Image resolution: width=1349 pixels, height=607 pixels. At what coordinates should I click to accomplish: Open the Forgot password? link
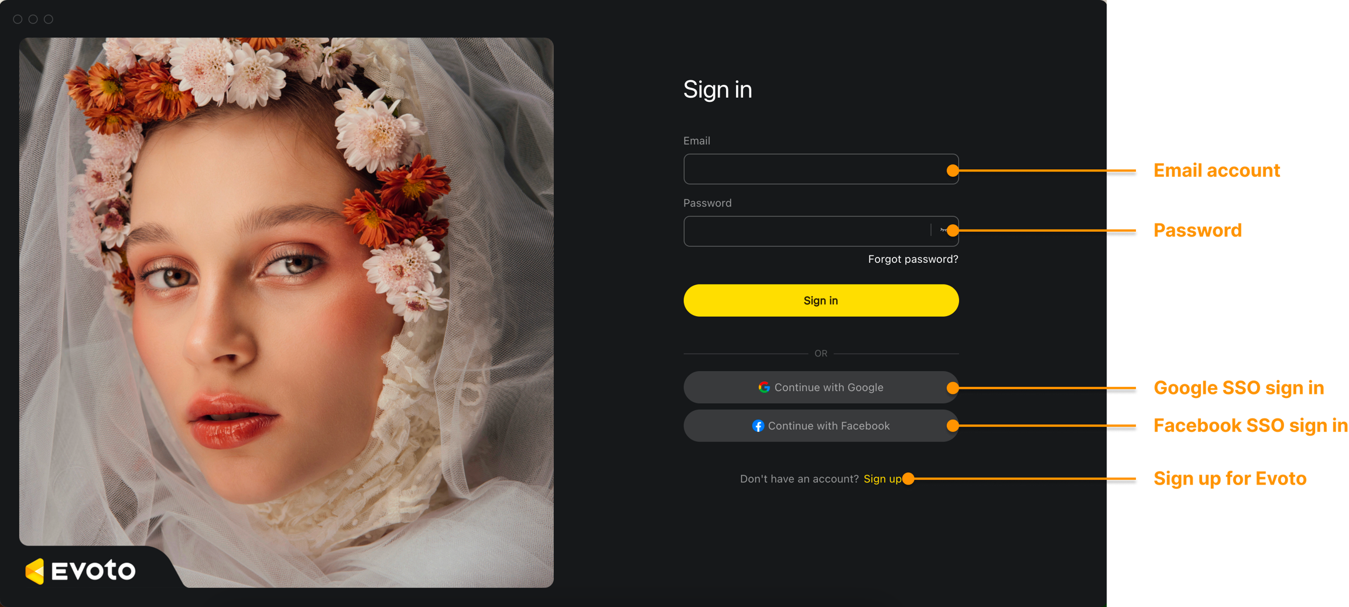coord(913,259)
